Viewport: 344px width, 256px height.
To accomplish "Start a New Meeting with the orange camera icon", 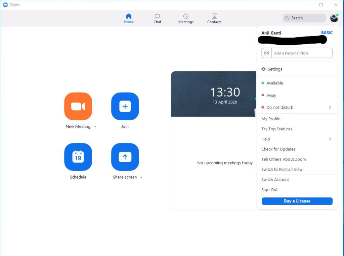I will click(x=78, y=106).
